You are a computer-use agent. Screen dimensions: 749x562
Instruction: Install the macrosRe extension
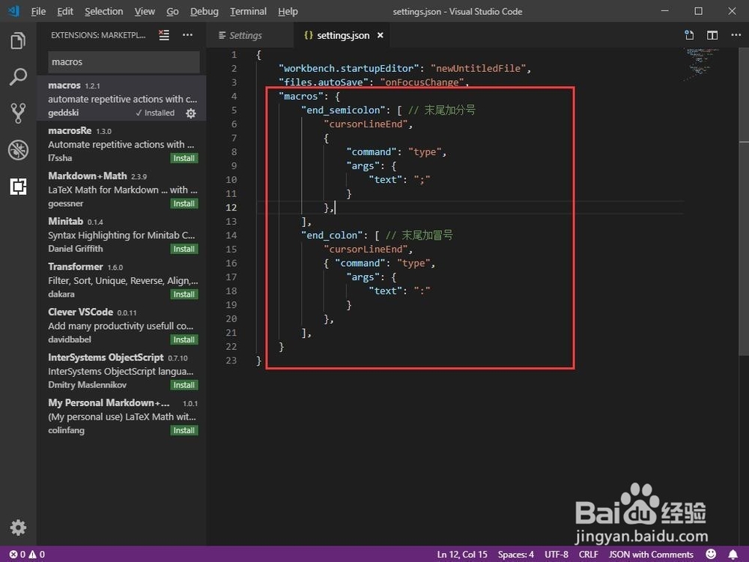pyautogui.click(x=184, y=158)
